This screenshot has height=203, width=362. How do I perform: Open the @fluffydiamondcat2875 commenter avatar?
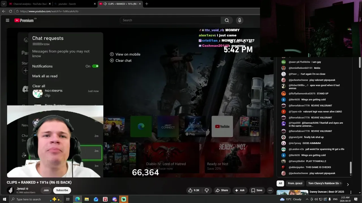pyautogui.click(x=283, y=94)
